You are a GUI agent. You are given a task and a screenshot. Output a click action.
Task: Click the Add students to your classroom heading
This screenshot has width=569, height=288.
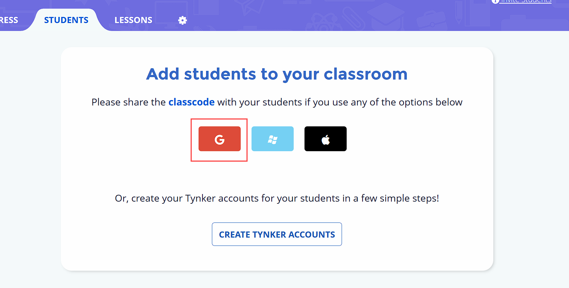pos(277,74)
